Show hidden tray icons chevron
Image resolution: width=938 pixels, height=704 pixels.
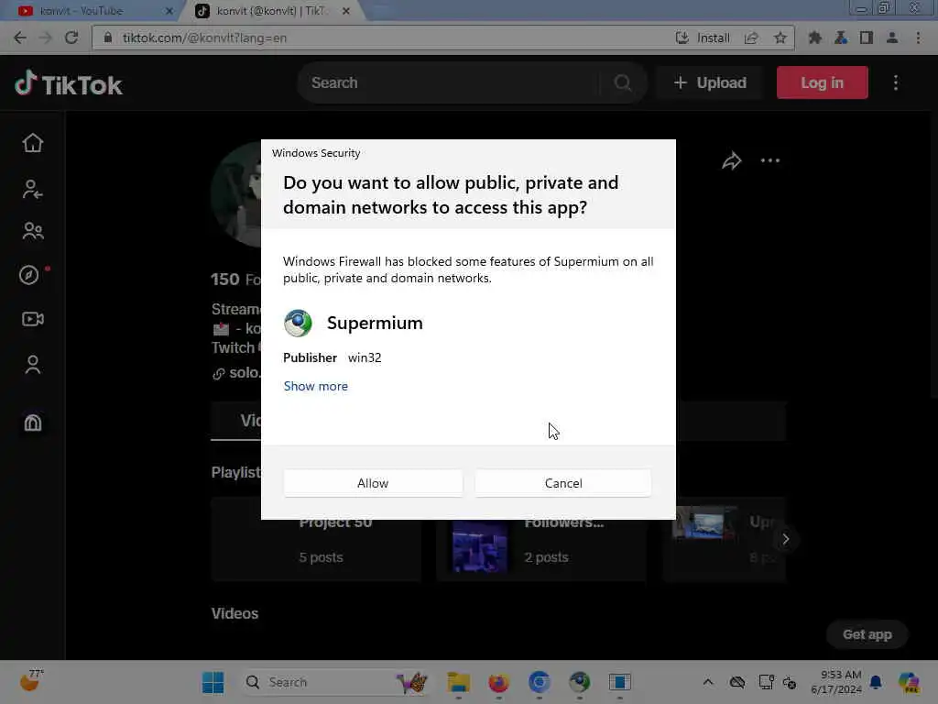pyautogui.click(x=708, y=682)
